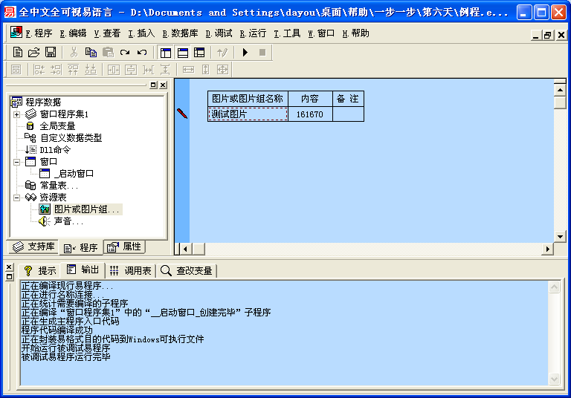Click the Run program play button
Viewport: 571px width, 398px height.
coord(245,53)
